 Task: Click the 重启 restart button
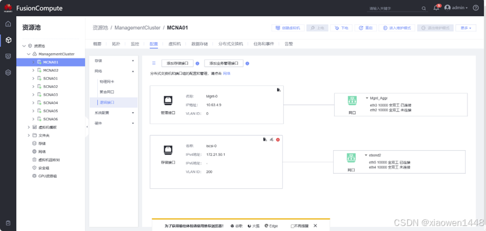(x=365, y=28)
